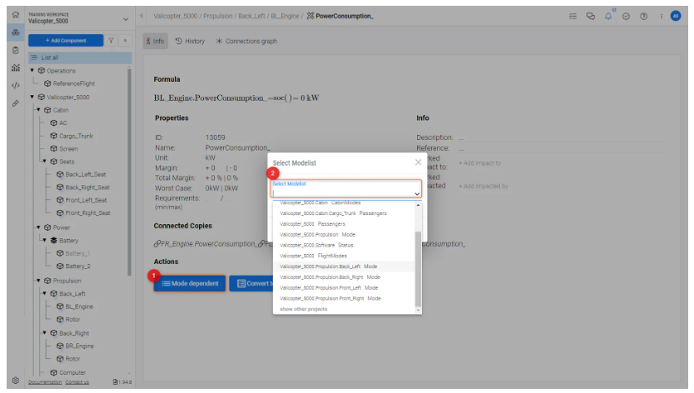Click the Mode dependent button
The height and width of the screenshot is (393, 694).
pos(190,284)
